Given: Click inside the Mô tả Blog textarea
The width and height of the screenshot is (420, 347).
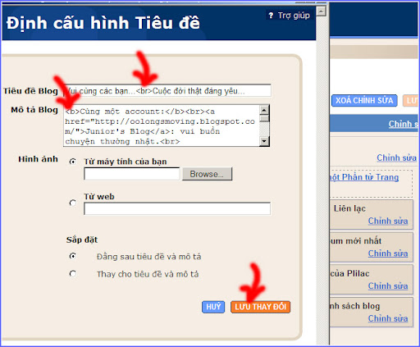Looking at the screenshot, I should (162, 126).
